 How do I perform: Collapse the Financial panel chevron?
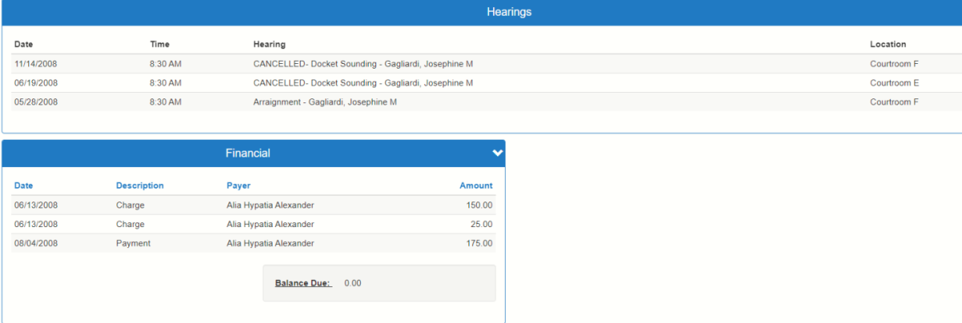(x=497, y=154)
